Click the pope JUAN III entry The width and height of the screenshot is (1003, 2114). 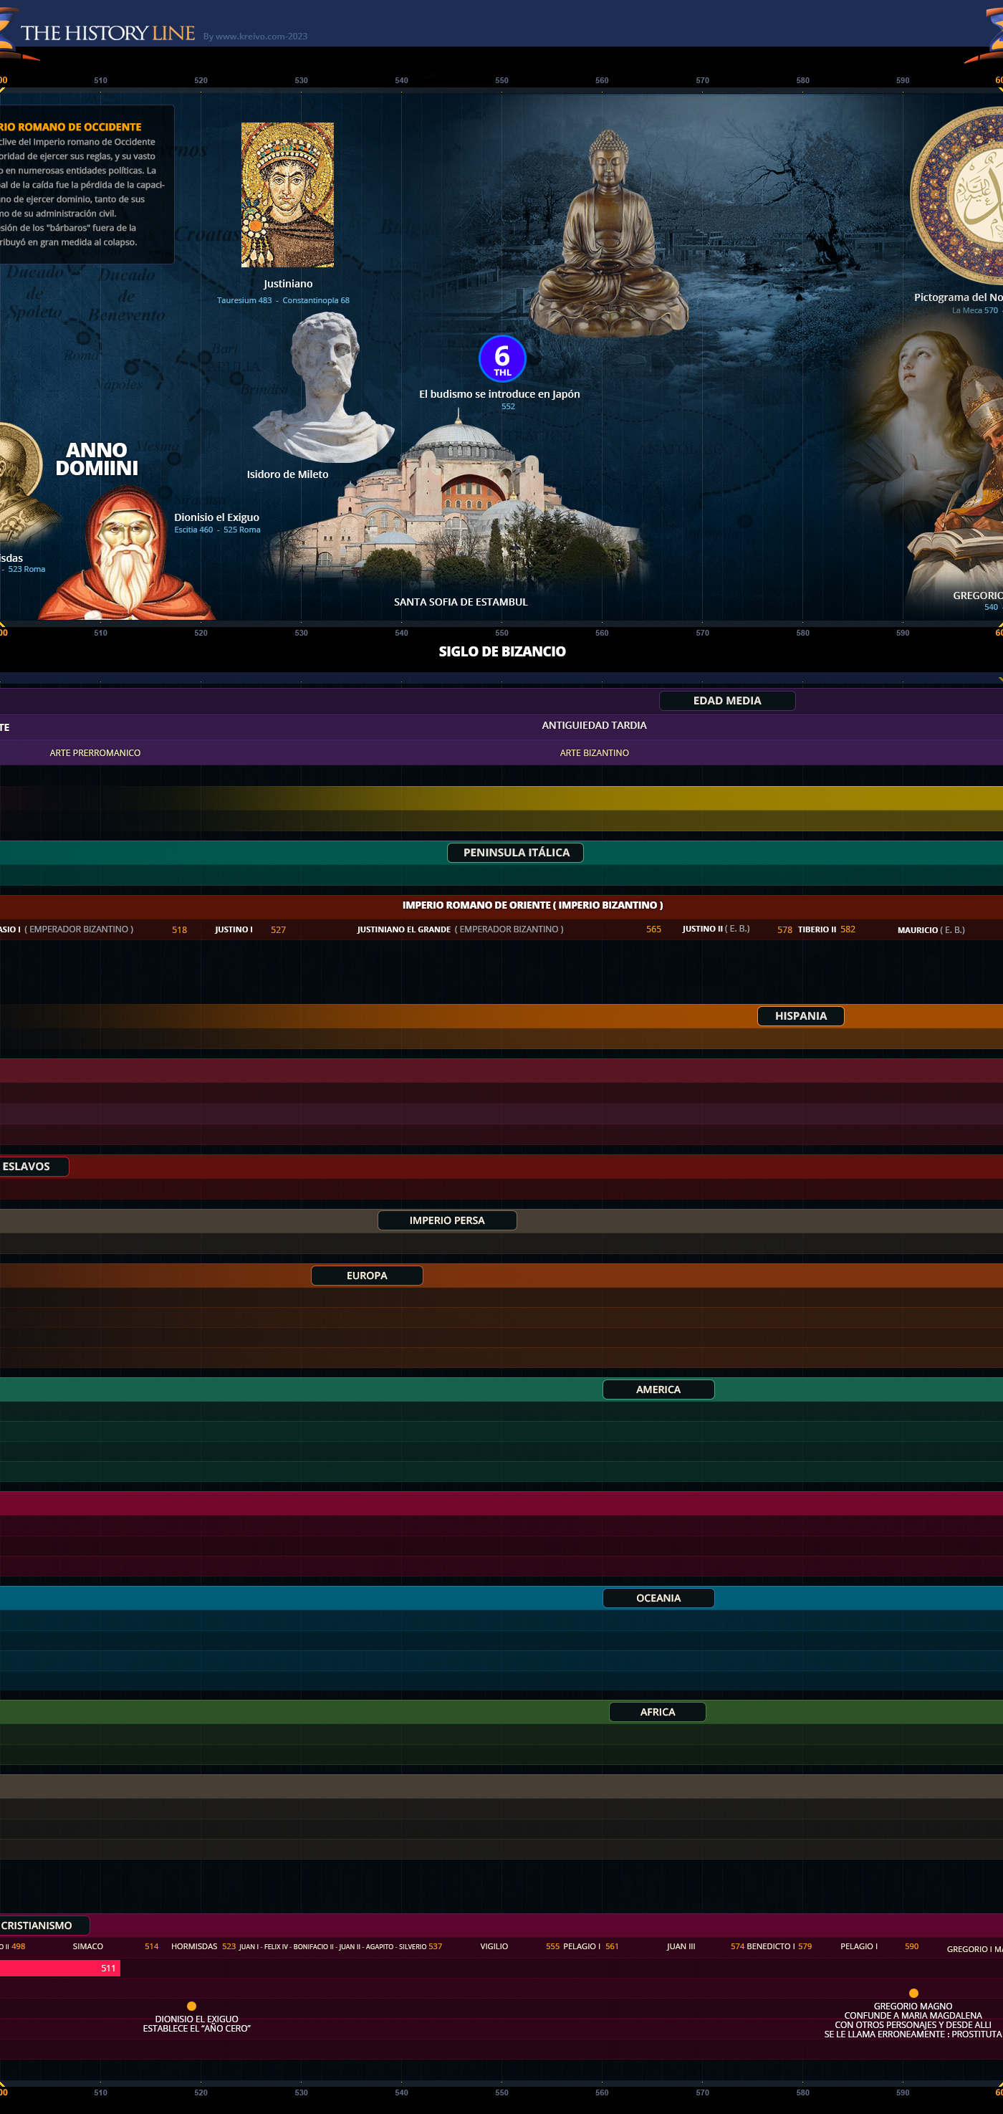coord(681,1946)
